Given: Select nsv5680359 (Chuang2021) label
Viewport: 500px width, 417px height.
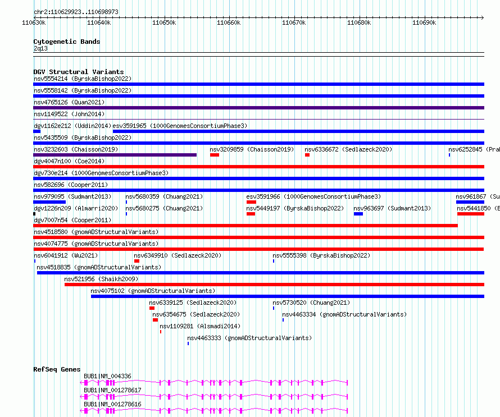Looking at the screenshot, I should point(164,196).
